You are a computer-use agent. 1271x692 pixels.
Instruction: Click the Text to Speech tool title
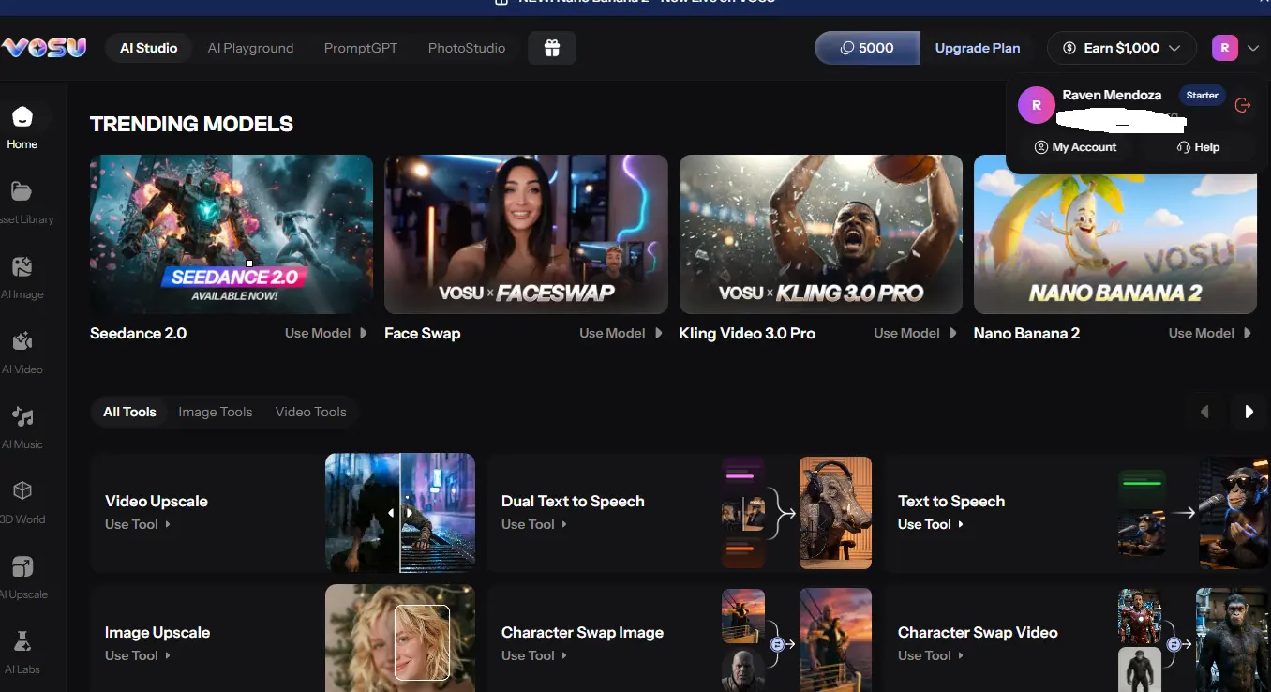pyautogui.click(x=951, y=501)
